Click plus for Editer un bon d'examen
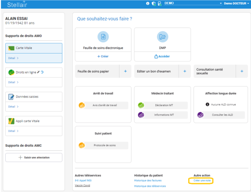The width and height of the screenshot is (251, 192). [185, 71]
